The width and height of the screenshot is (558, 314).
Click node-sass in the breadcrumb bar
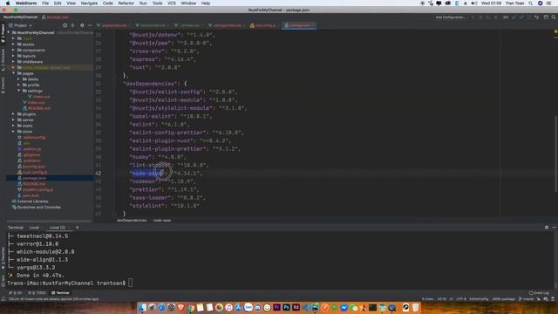coord(162,221)
